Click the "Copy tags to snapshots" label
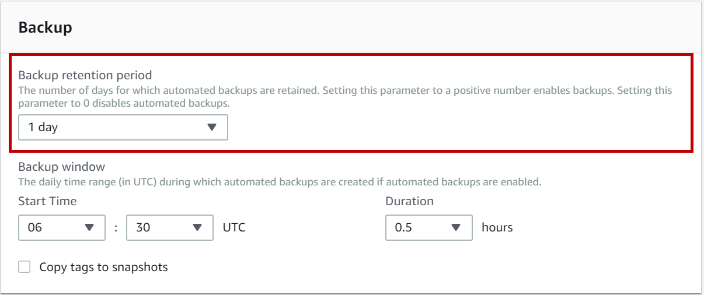704x295 pixels. pos(103,267)
